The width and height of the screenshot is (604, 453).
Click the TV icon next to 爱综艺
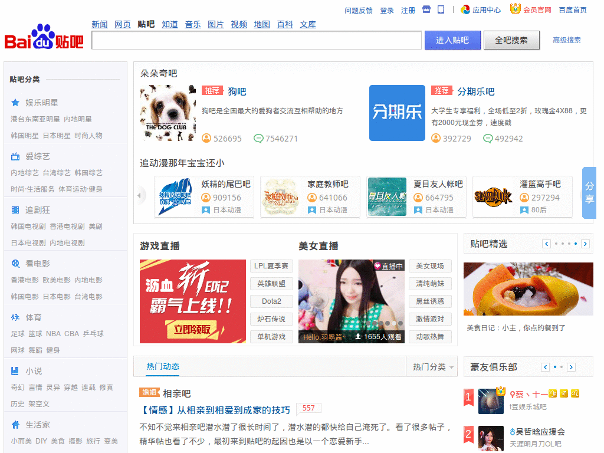tap(15, 156)
